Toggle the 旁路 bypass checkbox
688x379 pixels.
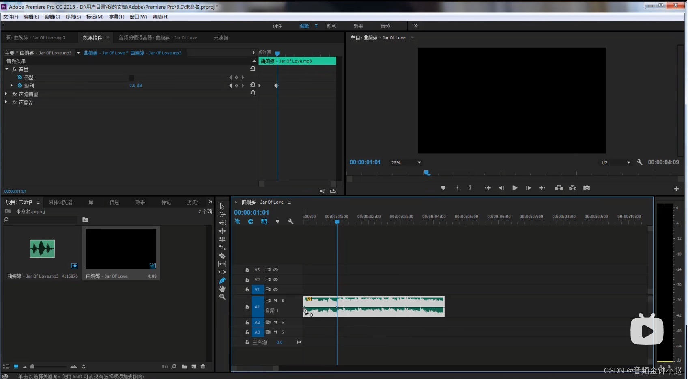tap(131, 78)
